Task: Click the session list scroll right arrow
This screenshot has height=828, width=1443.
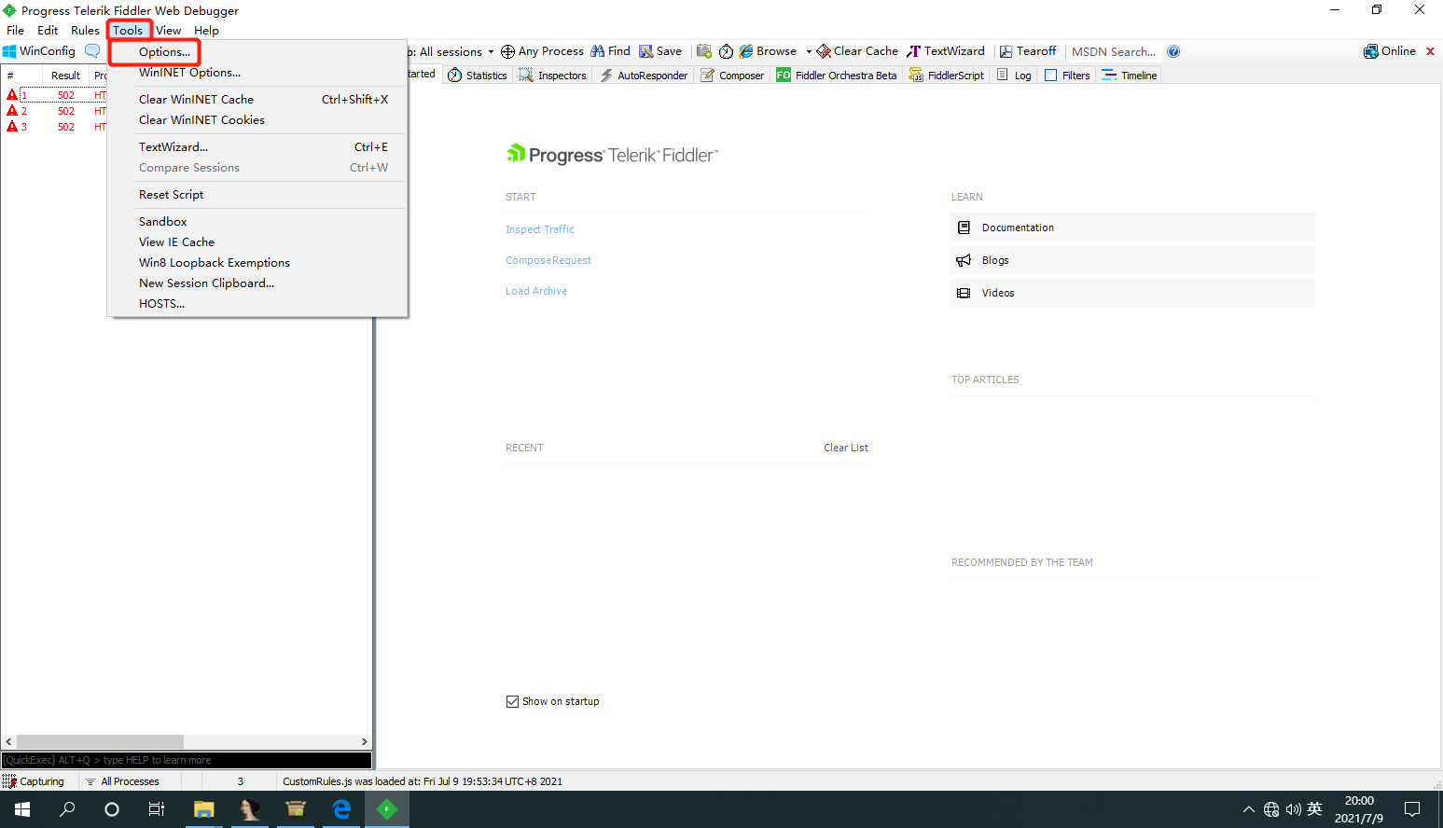Action: tap(364, 741)
